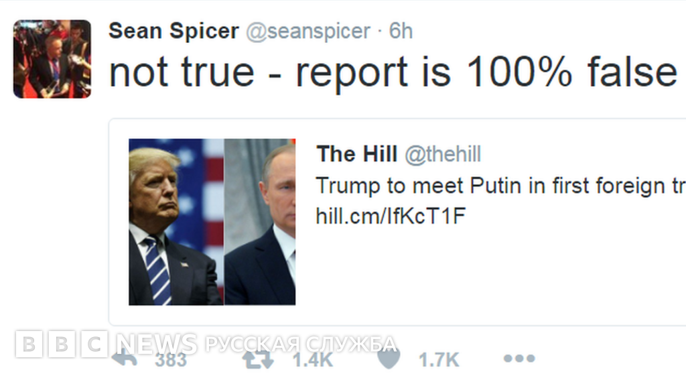686x386 pixels.
Task: Like the tweet with the heart icon
Action: click(389, 359)
